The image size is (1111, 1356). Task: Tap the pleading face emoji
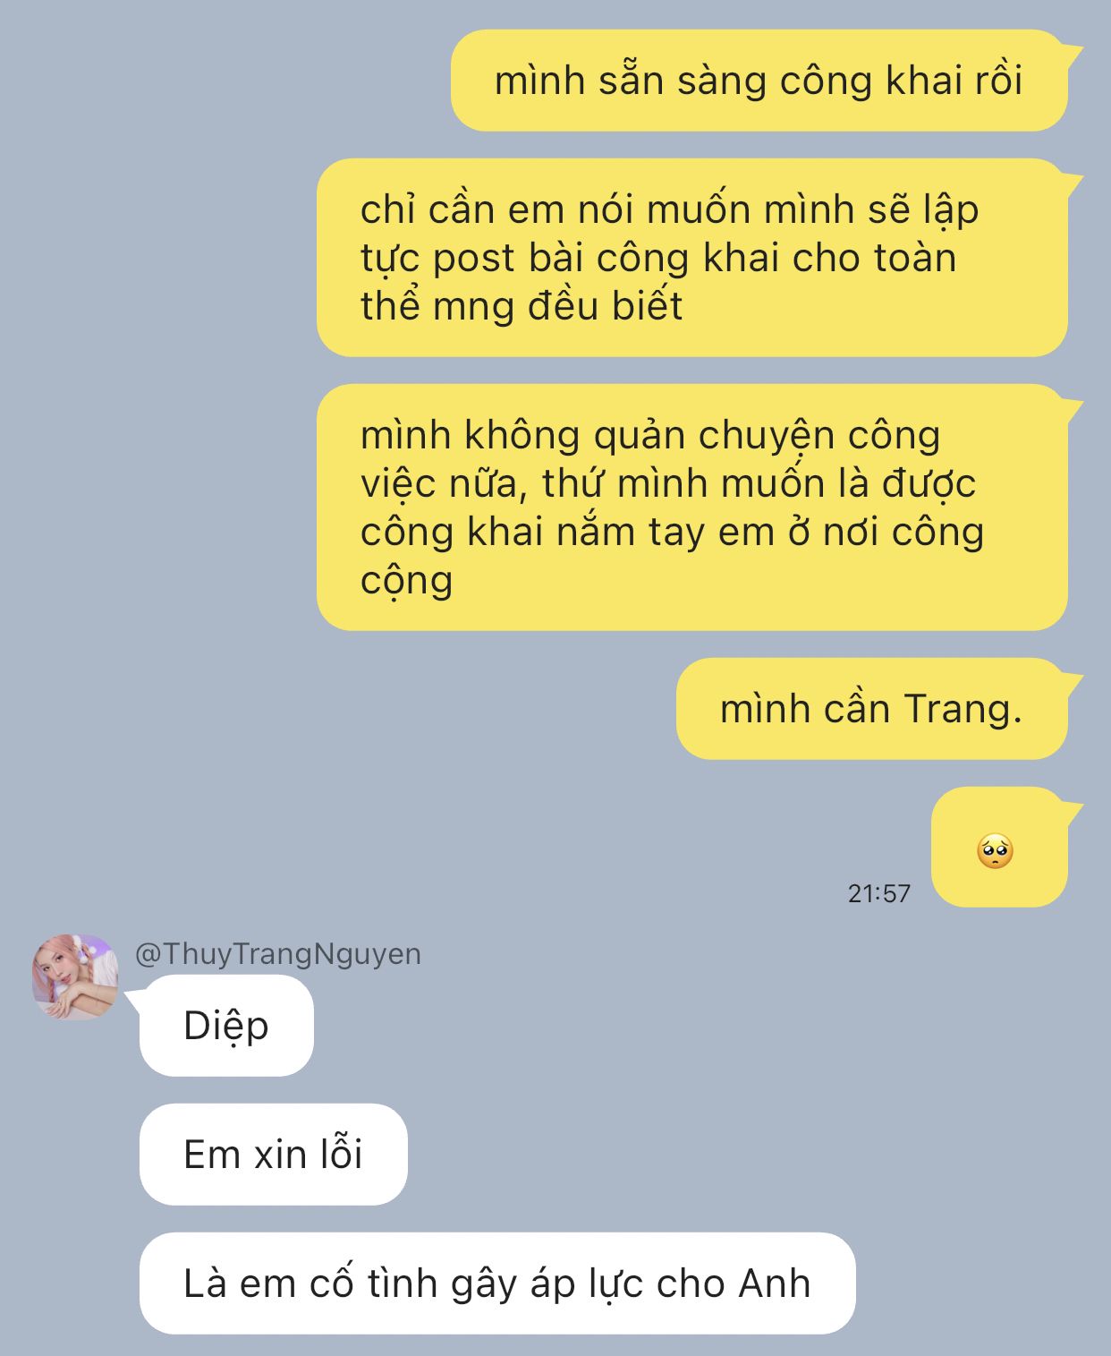pos(995,851)
